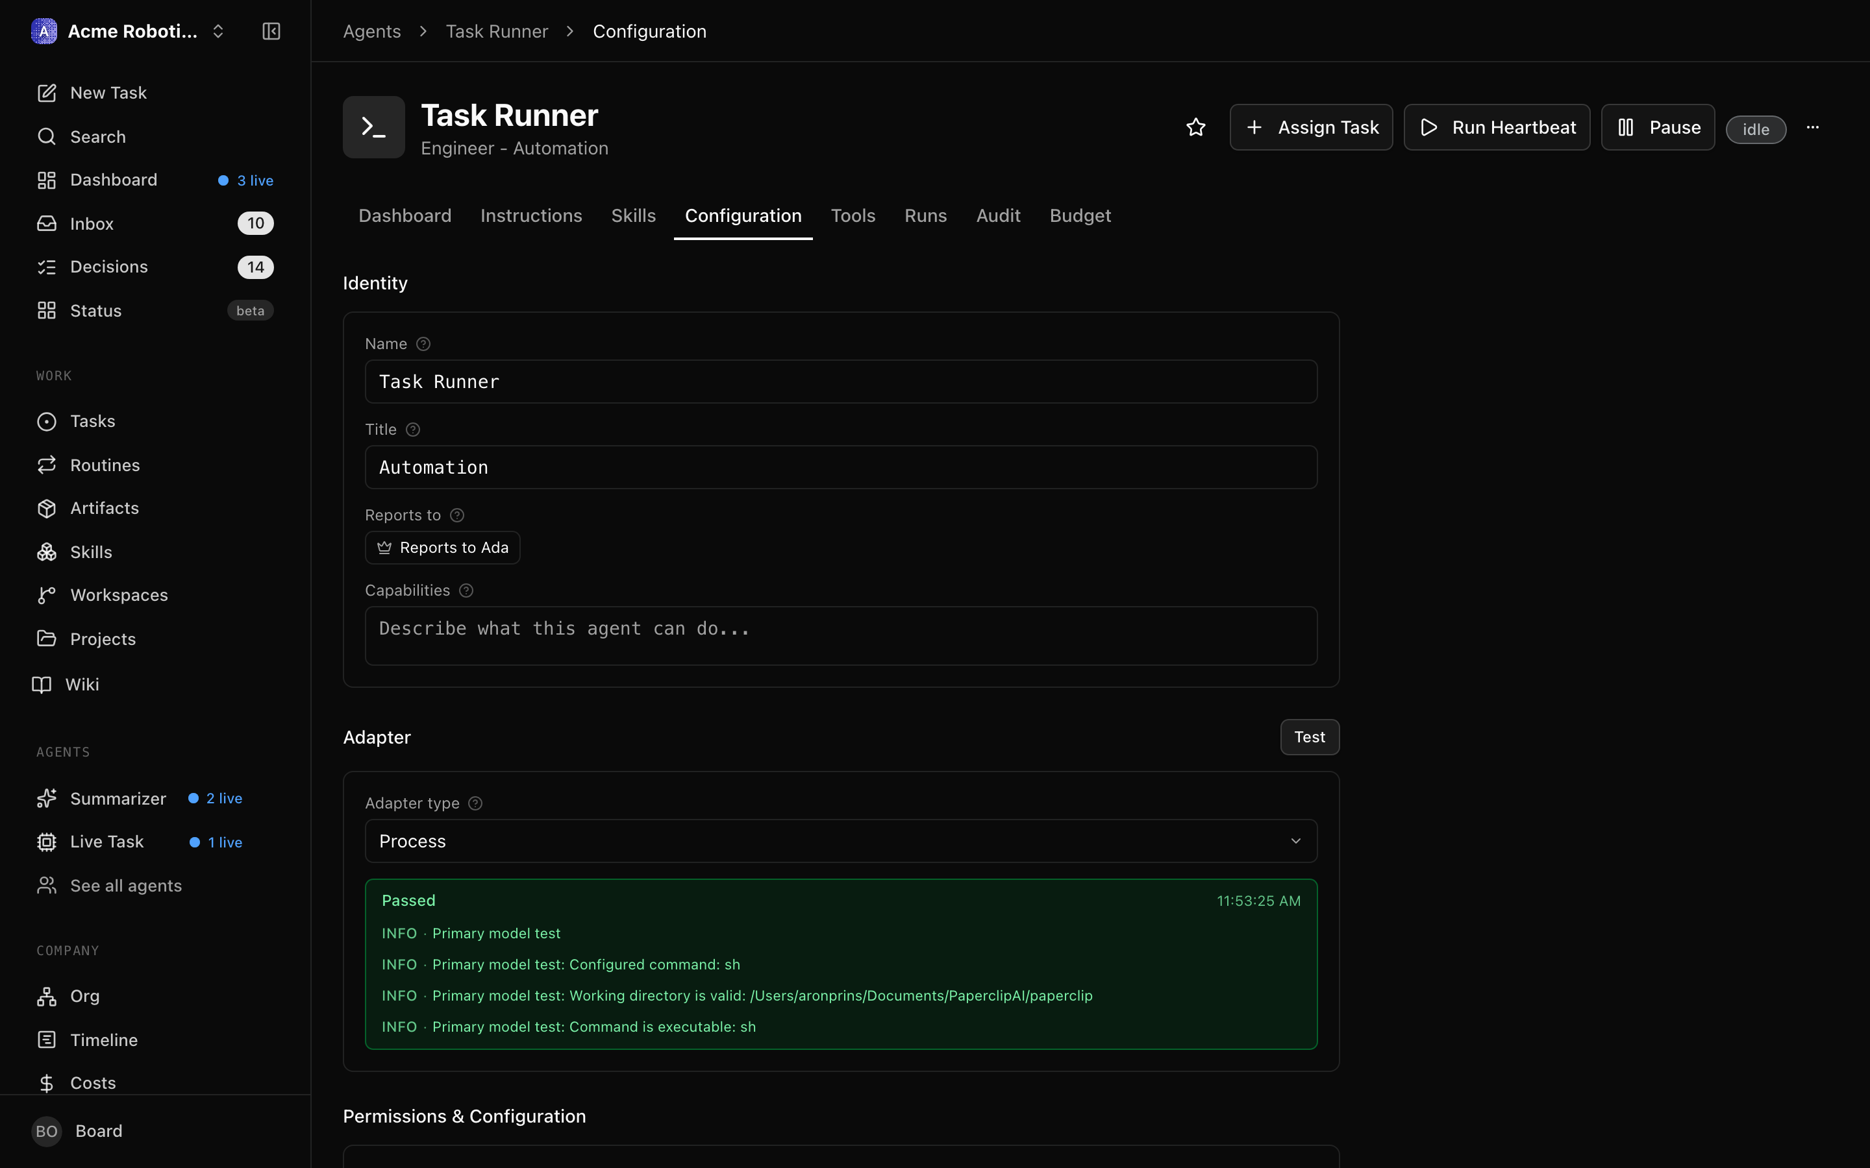The image size is (1870, 1168).
Task: Open the Reports to Ada selector
Action: [x=442, y=548]
